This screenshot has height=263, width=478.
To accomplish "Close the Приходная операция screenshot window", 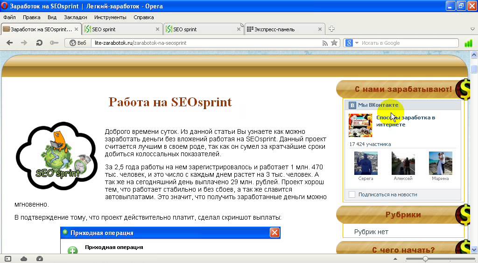I will 274,233.
